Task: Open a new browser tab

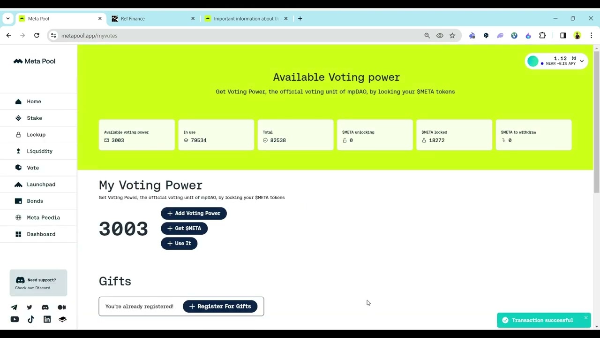Action: 300,19
